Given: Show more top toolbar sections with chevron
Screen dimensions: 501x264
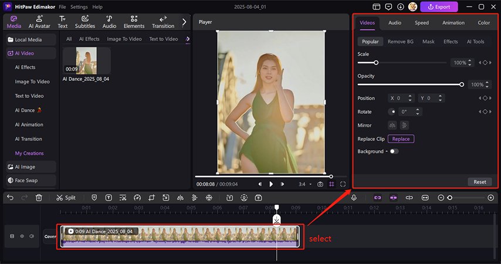Looking at the screenshot, I should point(184,22).
